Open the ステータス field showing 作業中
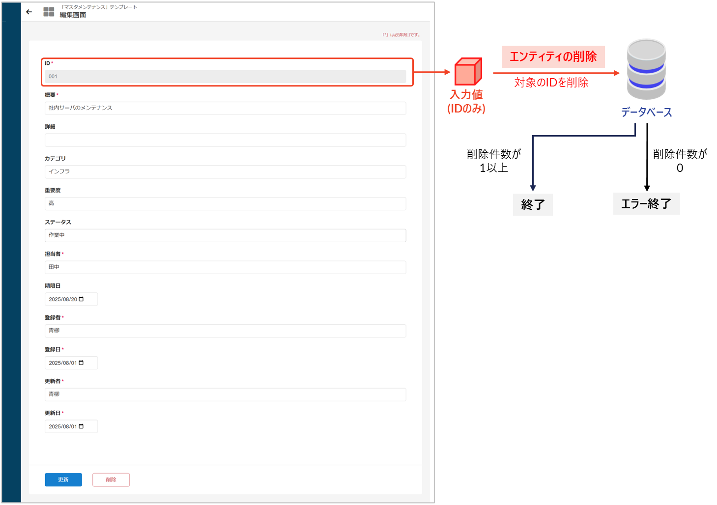The image size is (717, 505). (x=225, y=235)
